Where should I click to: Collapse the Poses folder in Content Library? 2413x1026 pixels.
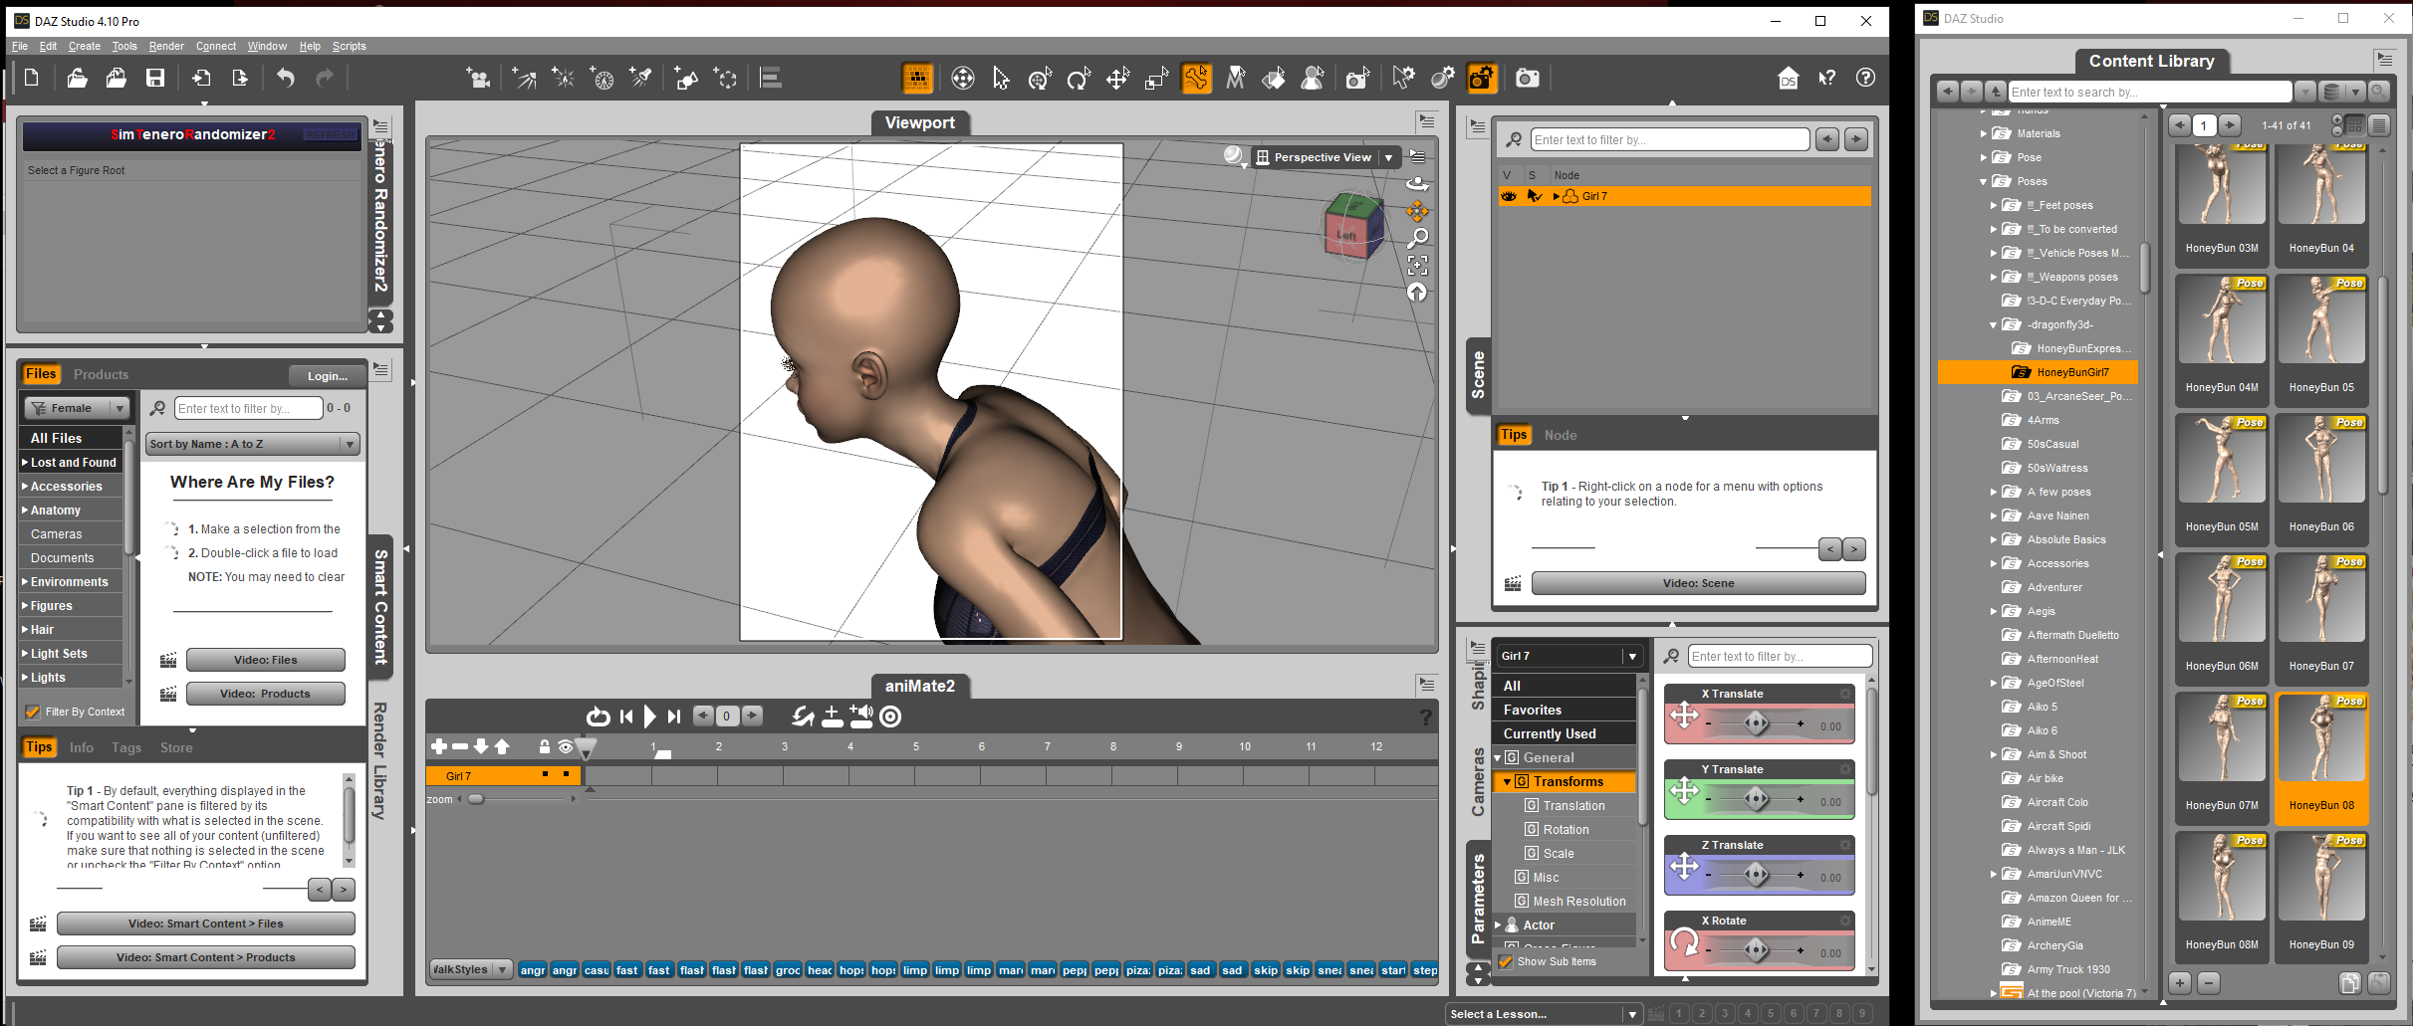click(x=1983, y=182)
